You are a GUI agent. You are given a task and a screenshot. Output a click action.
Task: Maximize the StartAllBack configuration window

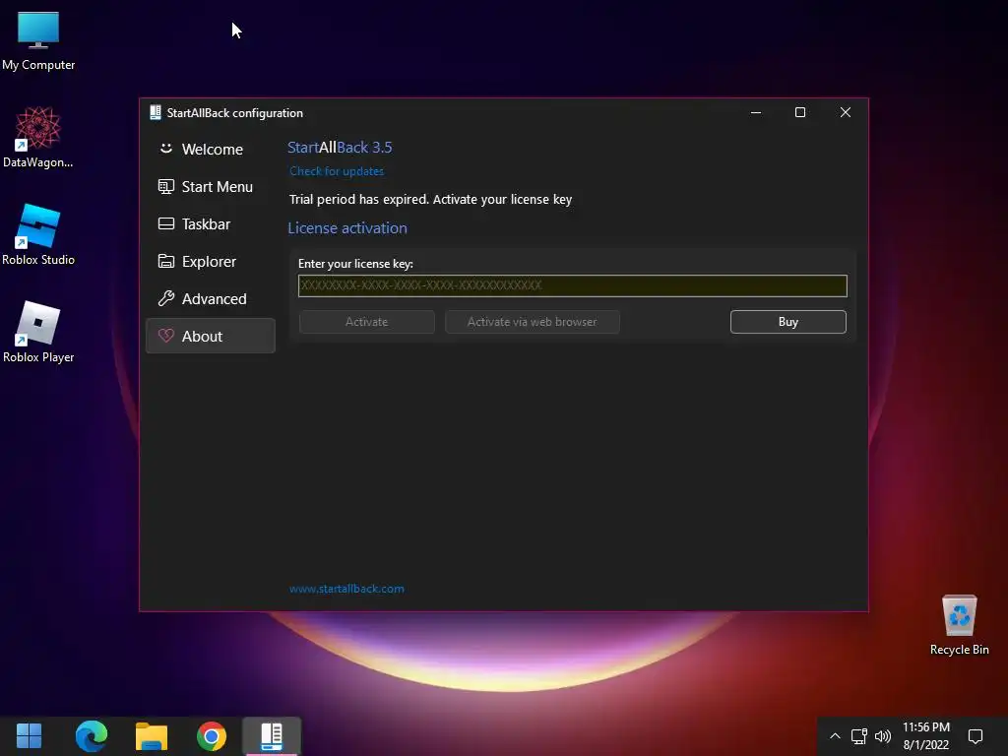click(x=800, y=112)
